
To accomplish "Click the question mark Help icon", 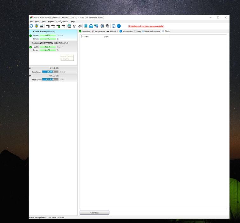I will [113, 26].
